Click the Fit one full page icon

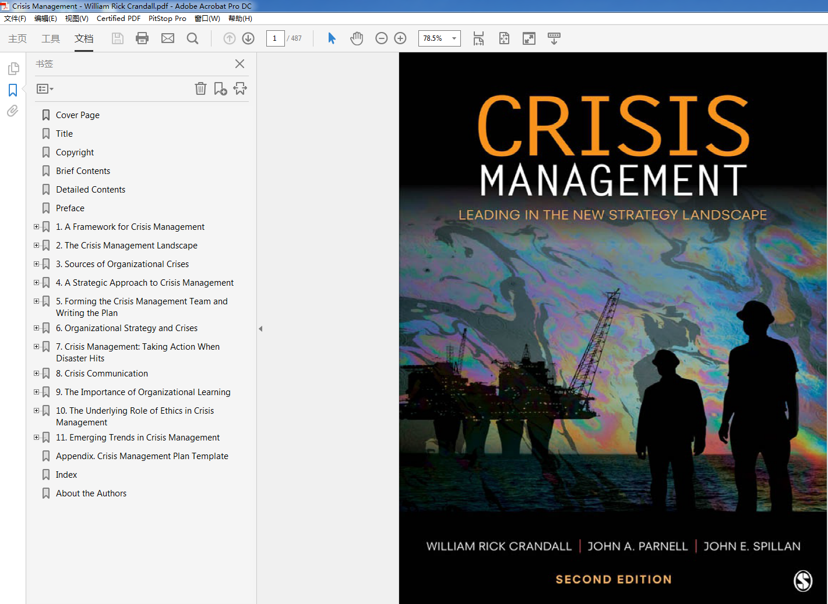504,38
